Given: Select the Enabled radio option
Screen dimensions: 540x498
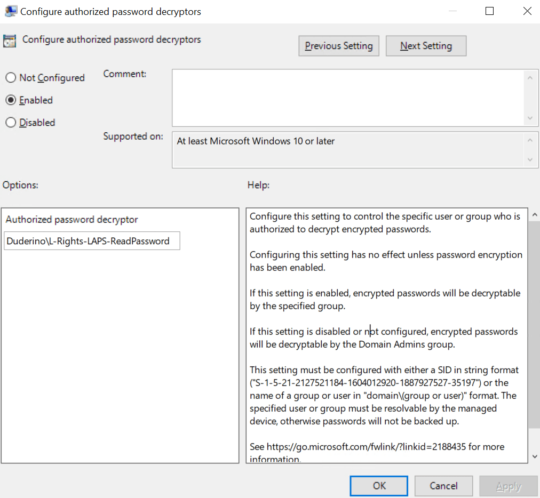Looking at the screenshot, I should click(x=11, y=100).
